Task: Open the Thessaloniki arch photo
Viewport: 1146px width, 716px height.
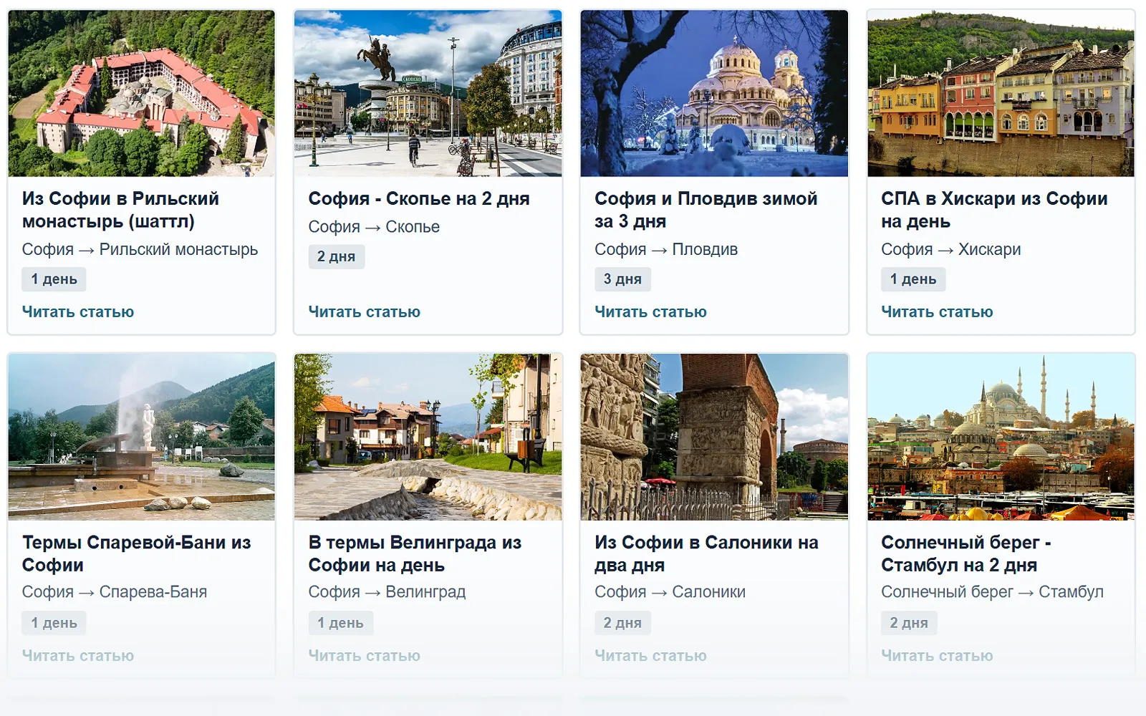Action: click(x=714, y=437)
